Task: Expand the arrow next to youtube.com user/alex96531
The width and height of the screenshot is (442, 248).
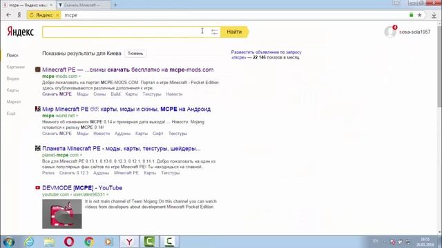Action: pos(108,194)
